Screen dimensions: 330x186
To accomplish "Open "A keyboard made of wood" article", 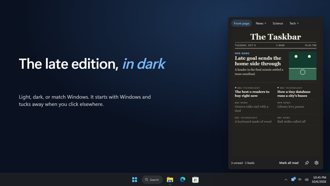I will coord(253,122).
